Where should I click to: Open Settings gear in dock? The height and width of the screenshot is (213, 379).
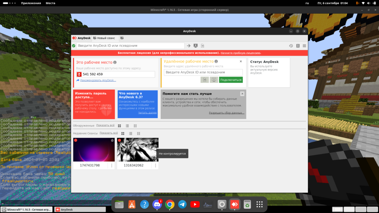point(222,205)
